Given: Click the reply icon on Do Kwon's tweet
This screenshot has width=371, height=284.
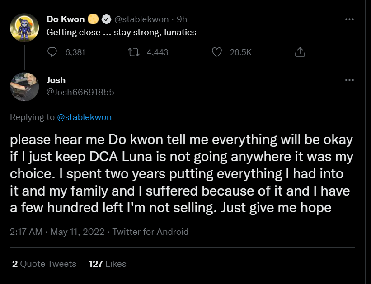Looking at the screenshot, I should pyautogui.click(x=53, y=52).
